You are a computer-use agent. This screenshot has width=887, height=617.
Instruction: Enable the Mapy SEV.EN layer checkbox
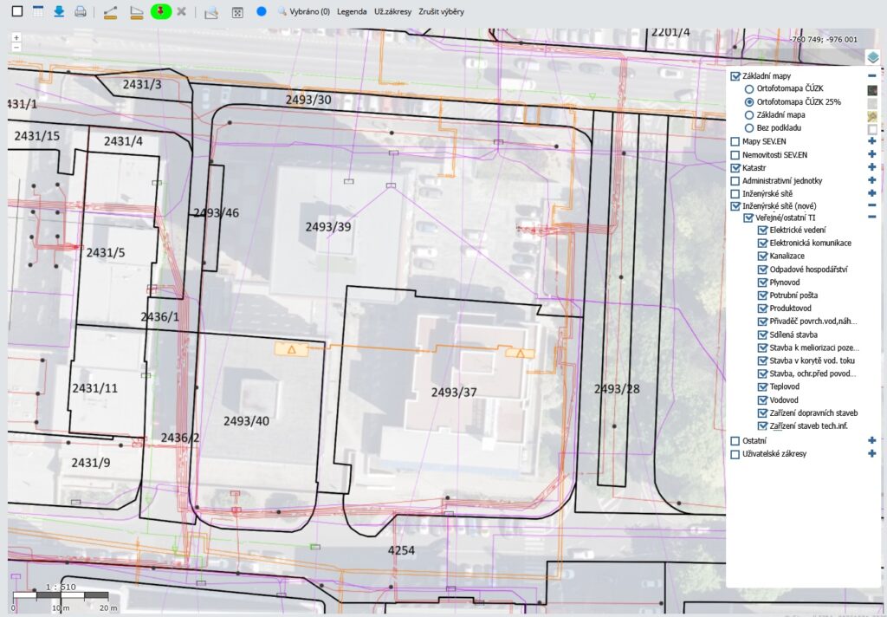tap(735, 141)
